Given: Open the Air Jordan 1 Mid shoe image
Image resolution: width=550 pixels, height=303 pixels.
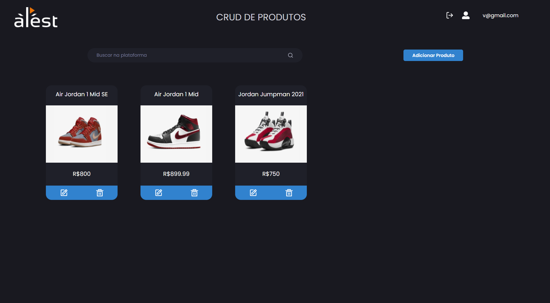Looking at the screenshot, I should pyautogui.click(x=176, y=134).
